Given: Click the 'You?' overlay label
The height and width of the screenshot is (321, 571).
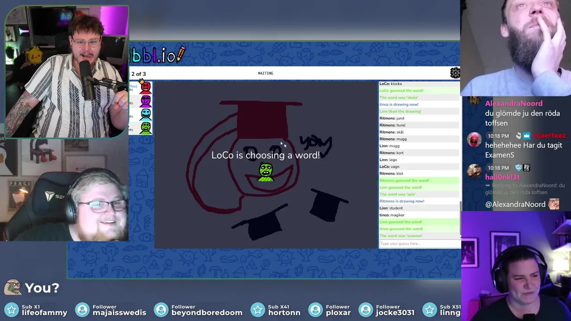Looking at the screenshot, I should (x=42, y=288).
